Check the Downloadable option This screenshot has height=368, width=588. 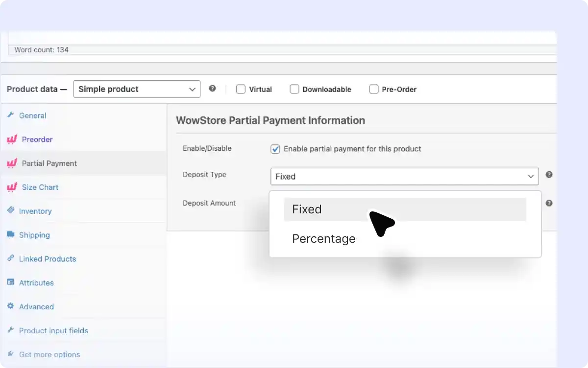coord(294,89)
